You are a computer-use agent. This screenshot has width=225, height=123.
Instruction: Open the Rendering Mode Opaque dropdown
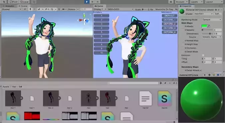[x=212, y=20]
